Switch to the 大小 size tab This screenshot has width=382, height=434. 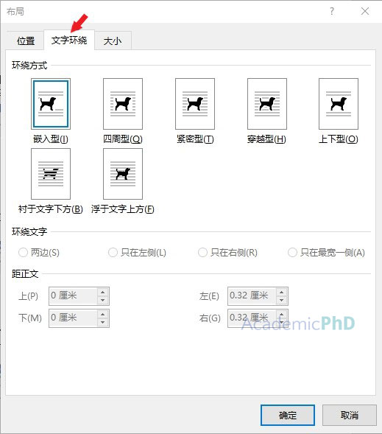(x=113, y=41)
